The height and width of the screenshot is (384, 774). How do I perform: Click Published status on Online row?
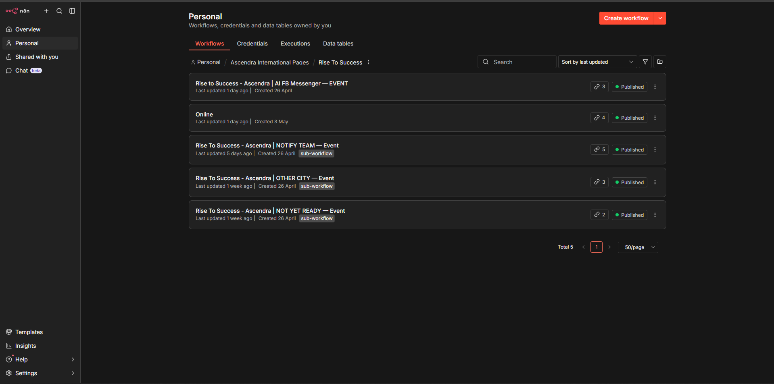pyautogui.click(x=630, y=118)
